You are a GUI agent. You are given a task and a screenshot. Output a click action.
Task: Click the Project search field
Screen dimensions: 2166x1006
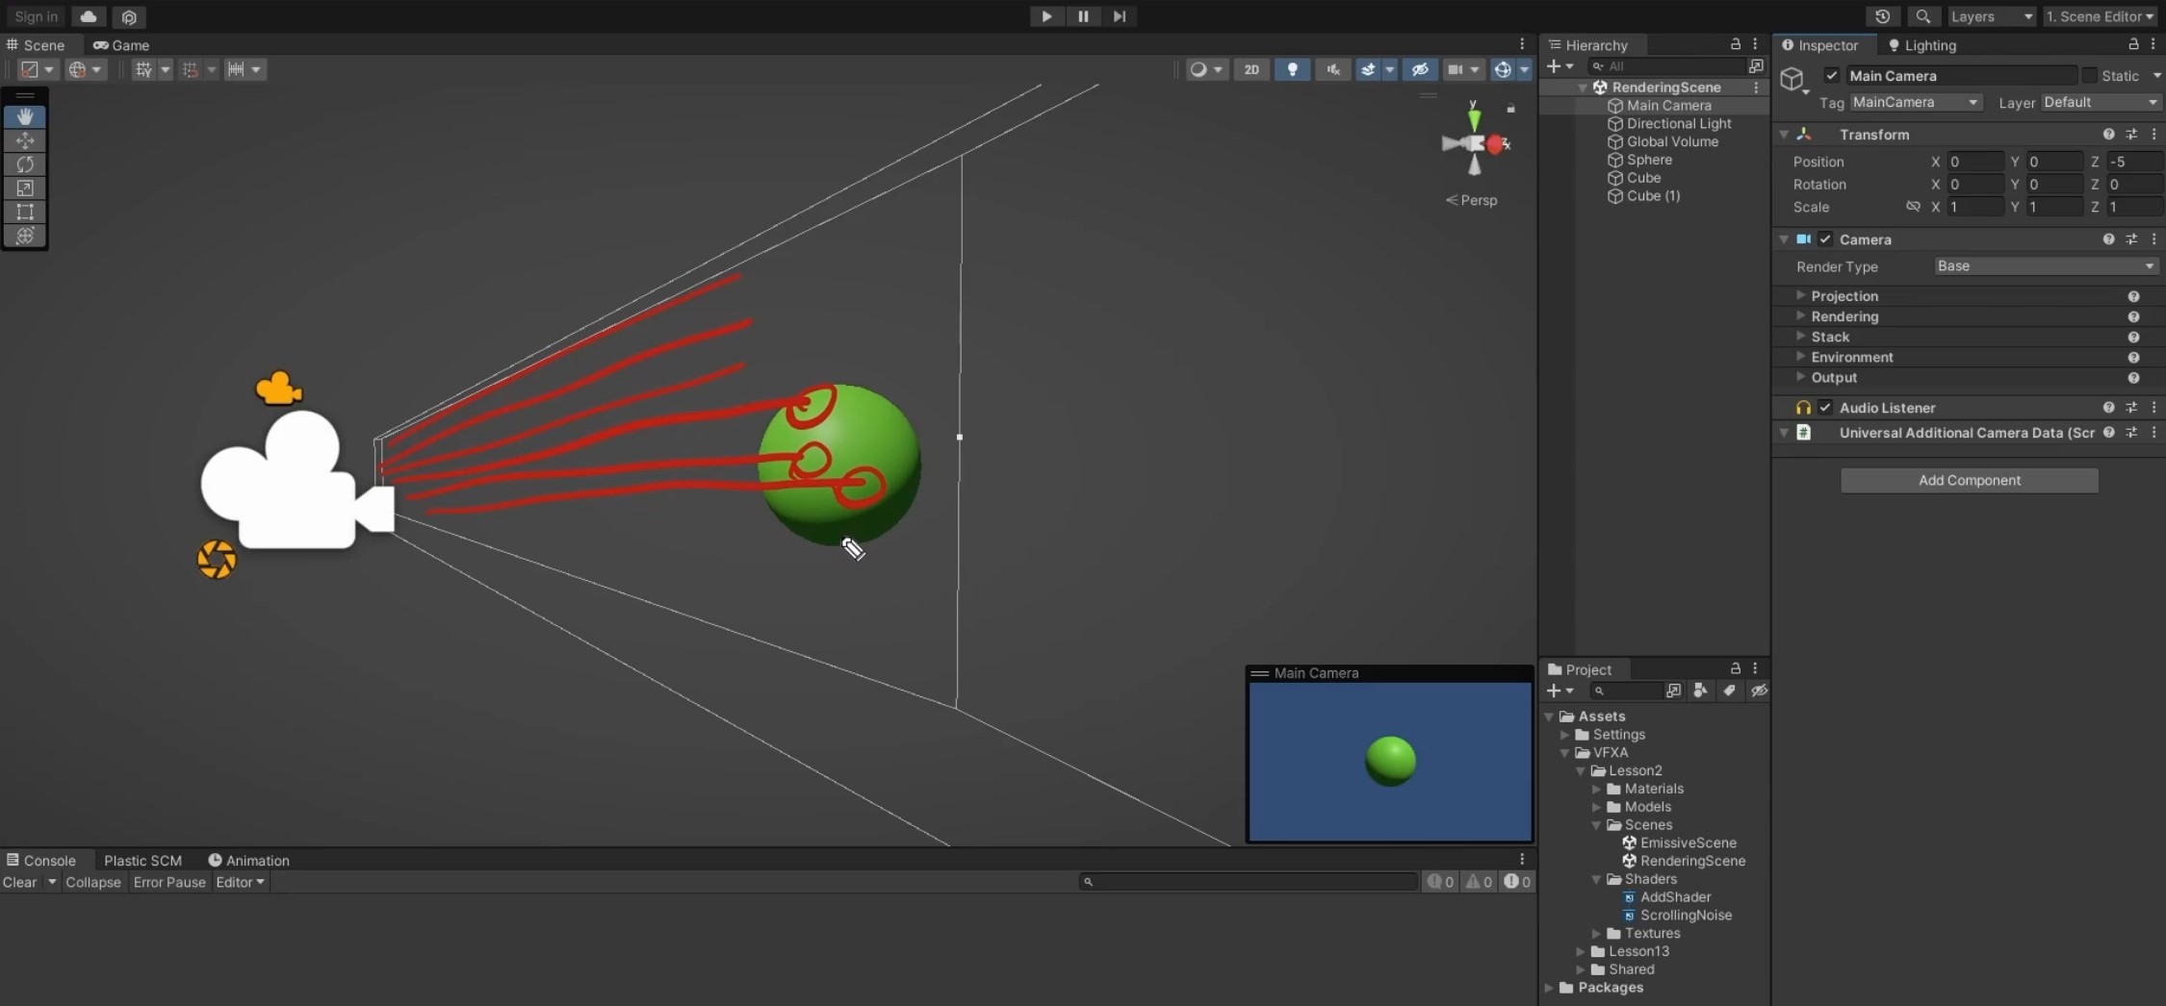pyautogui.click(x=1625, y=691)
